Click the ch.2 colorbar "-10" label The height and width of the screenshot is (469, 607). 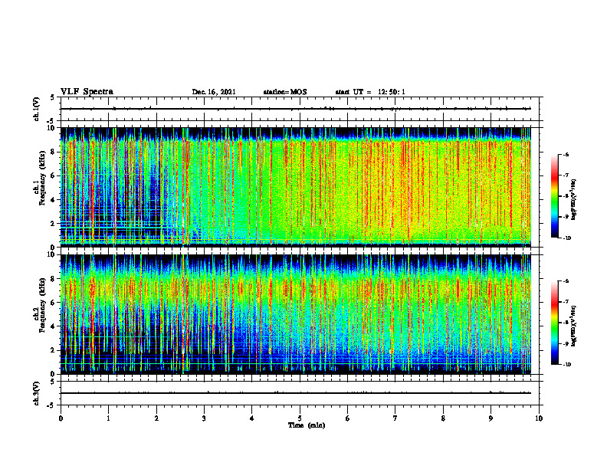pos(566,365)
